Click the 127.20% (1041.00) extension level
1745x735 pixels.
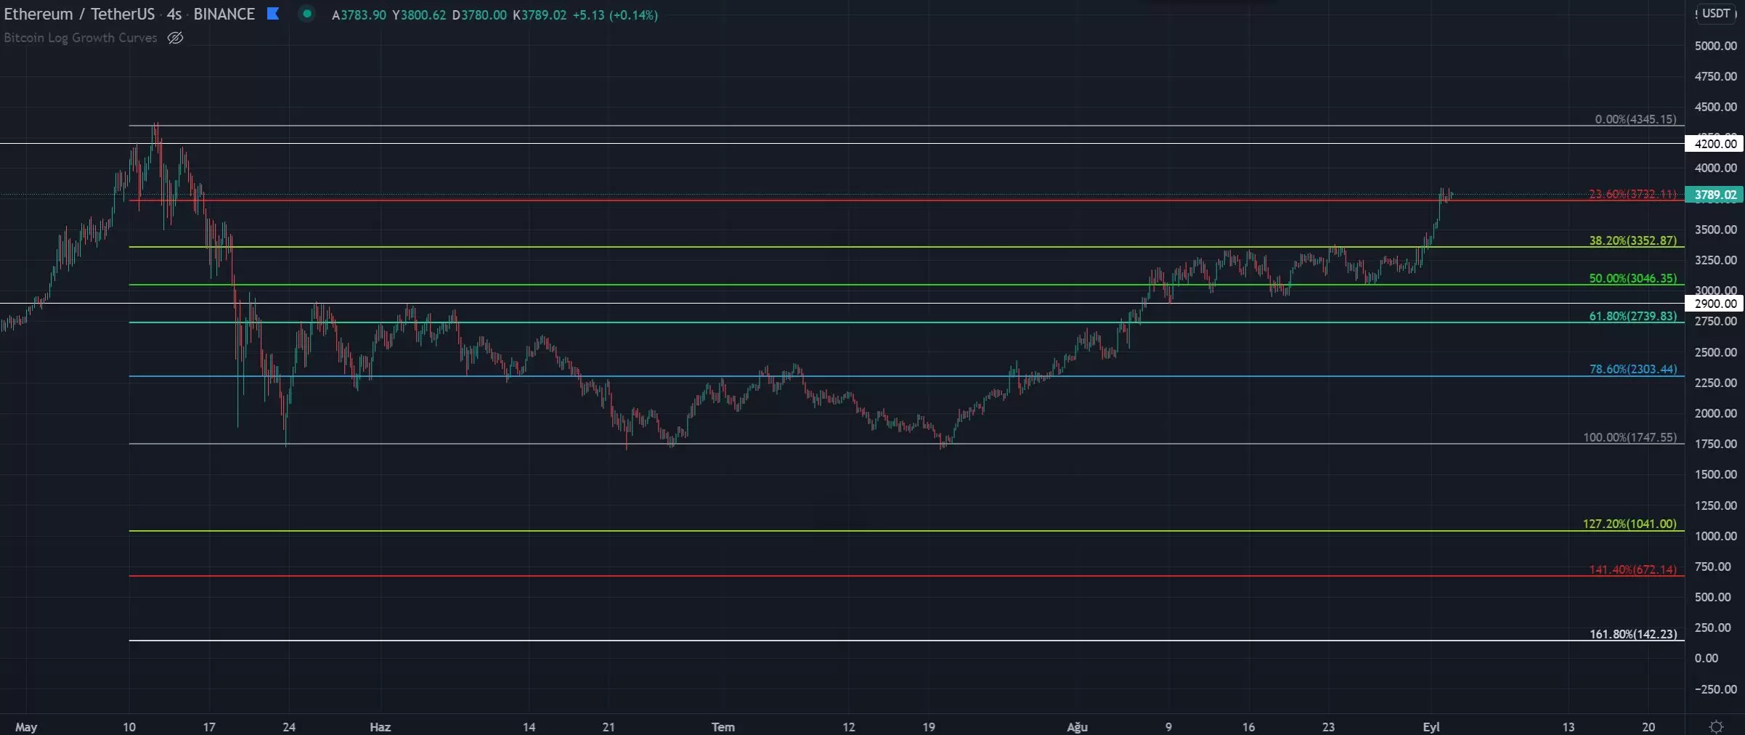(1630, 524)
